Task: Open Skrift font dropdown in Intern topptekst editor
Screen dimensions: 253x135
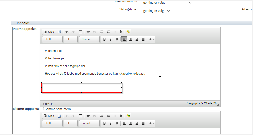Action: point(52,39)
